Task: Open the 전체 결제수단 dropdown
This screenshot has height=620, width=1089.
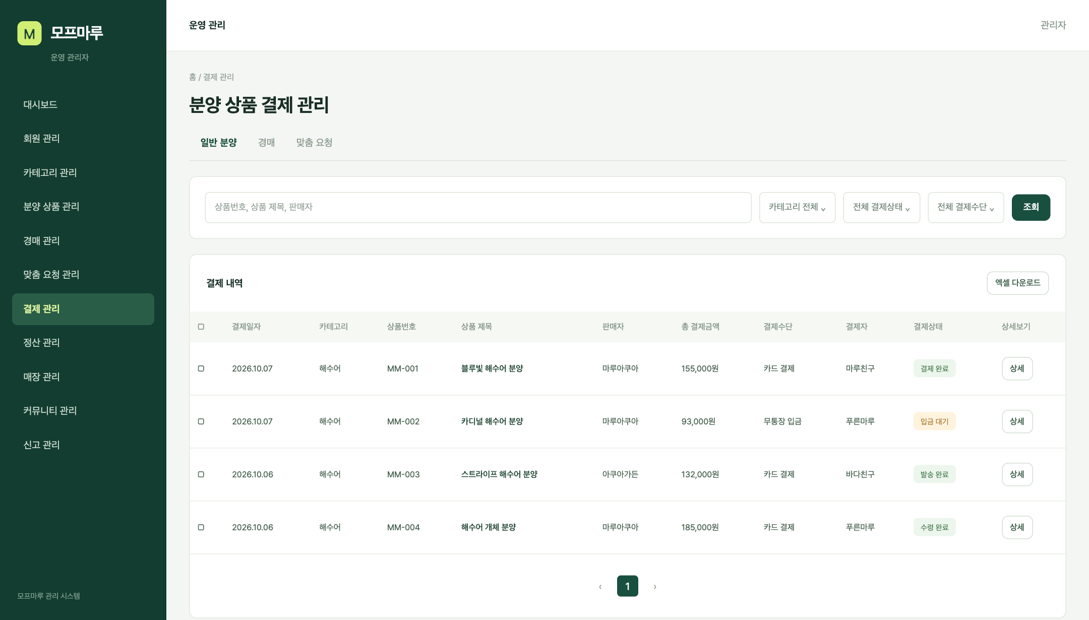Action: pos(966,207)
